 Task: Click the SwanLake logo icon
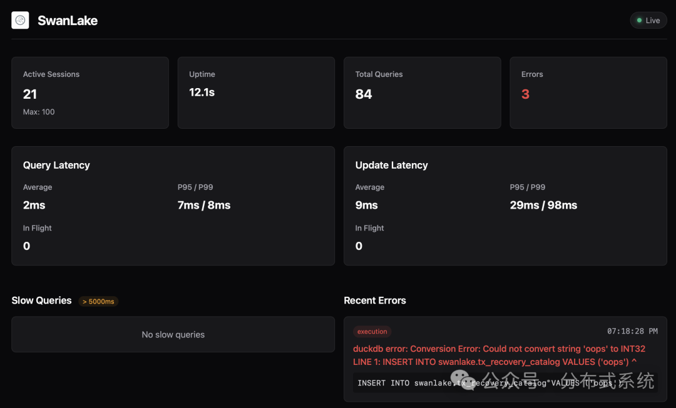pos(20,20)
